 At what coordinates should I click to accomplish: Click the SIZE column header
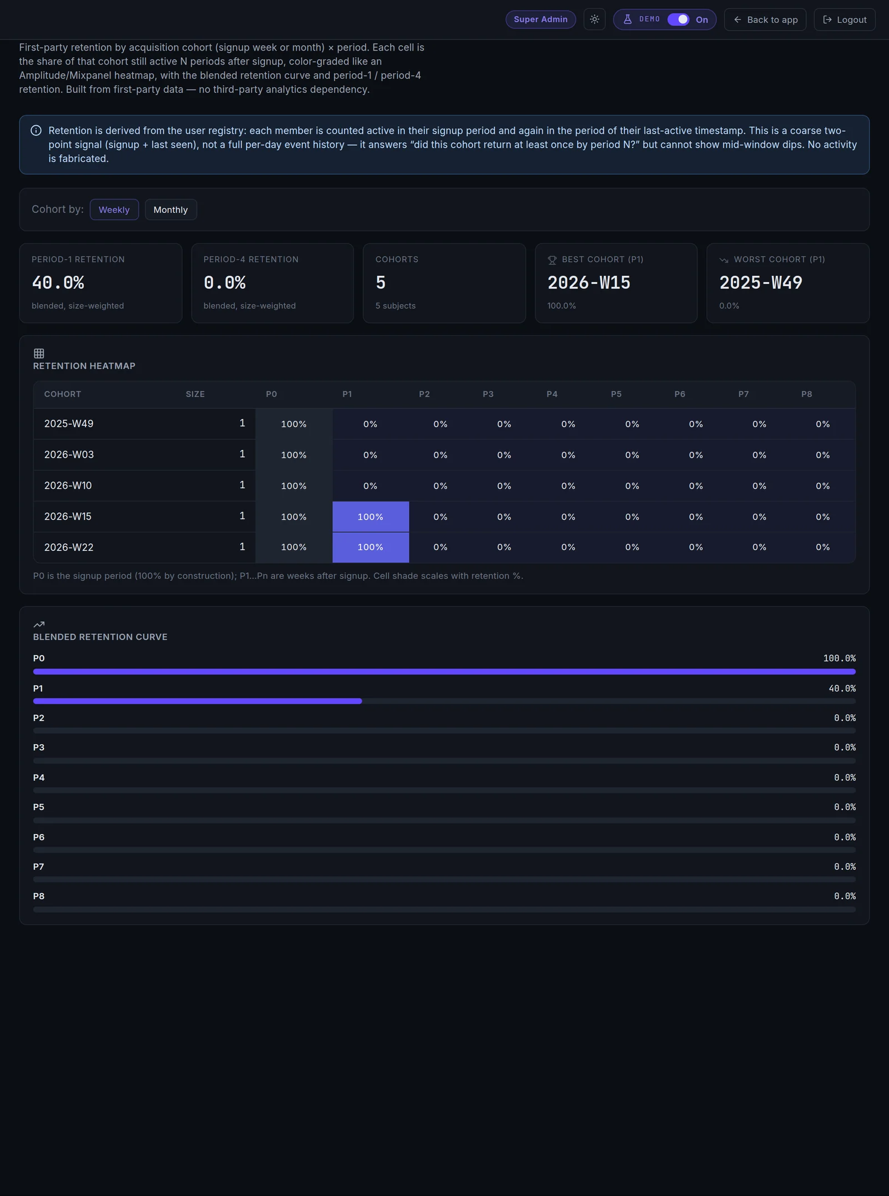195,394
